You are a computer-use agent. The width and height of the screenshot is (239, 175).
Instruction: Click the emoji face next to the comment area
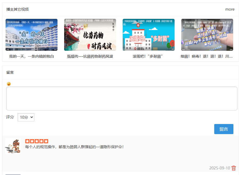pyautogui.click(x=9, y=84)
